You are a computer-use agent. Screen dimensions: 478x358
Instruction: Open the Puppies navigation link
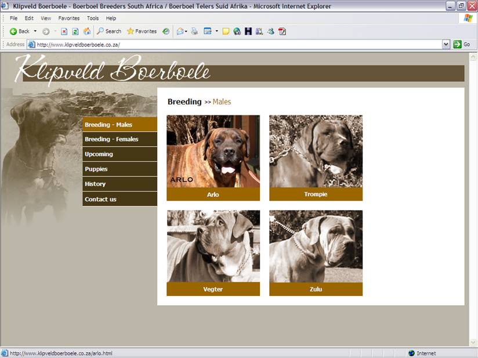coord(119,169)
